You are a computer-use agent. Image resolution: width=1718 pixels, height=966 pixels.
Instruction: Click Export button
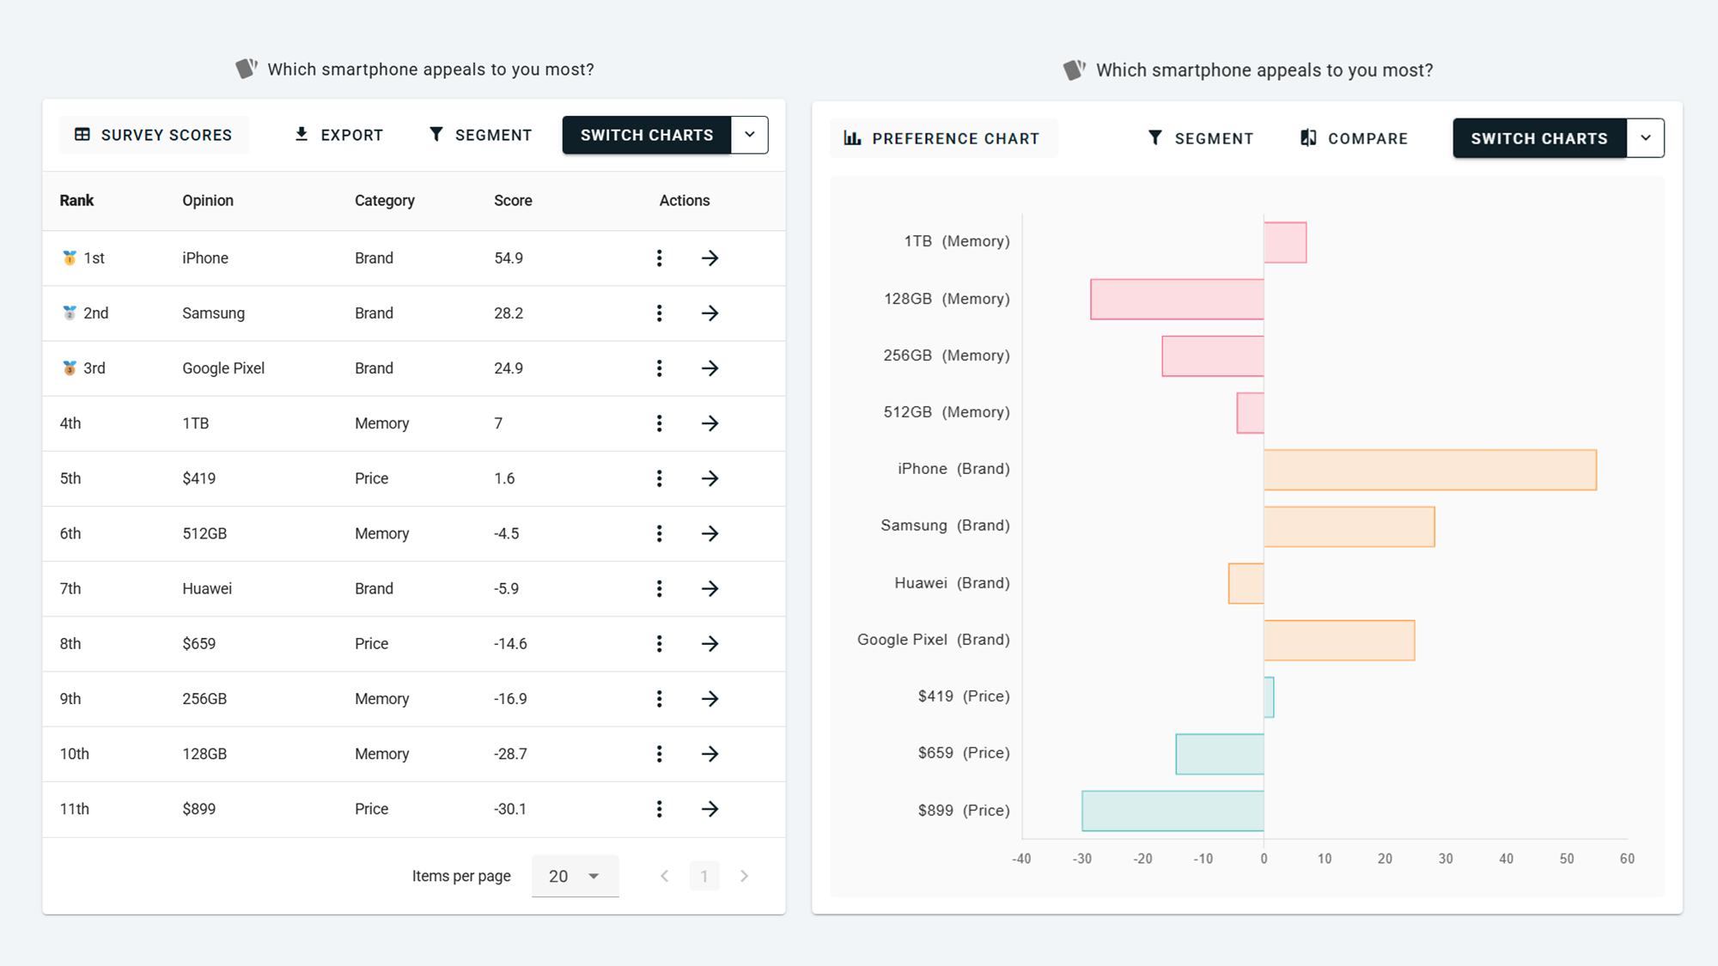(x=338, y=135)
